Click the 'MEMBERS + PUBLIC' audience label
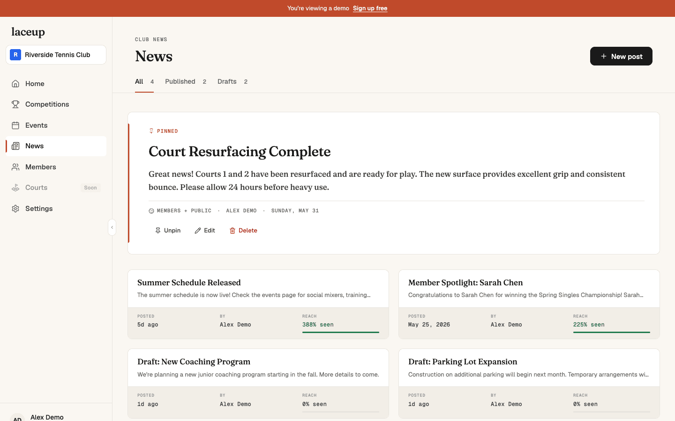This screenshot has width=675, height=421. 184,211
